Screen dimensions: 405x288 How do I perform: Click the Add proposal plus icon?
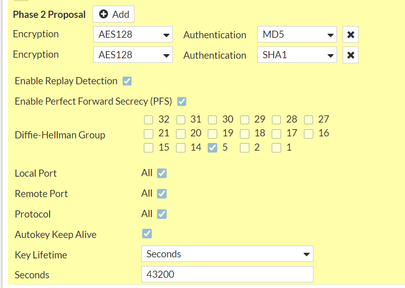click(x=104, y=14)
